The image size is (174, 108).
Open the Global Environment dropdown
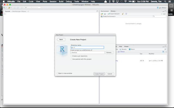point(108,16)
